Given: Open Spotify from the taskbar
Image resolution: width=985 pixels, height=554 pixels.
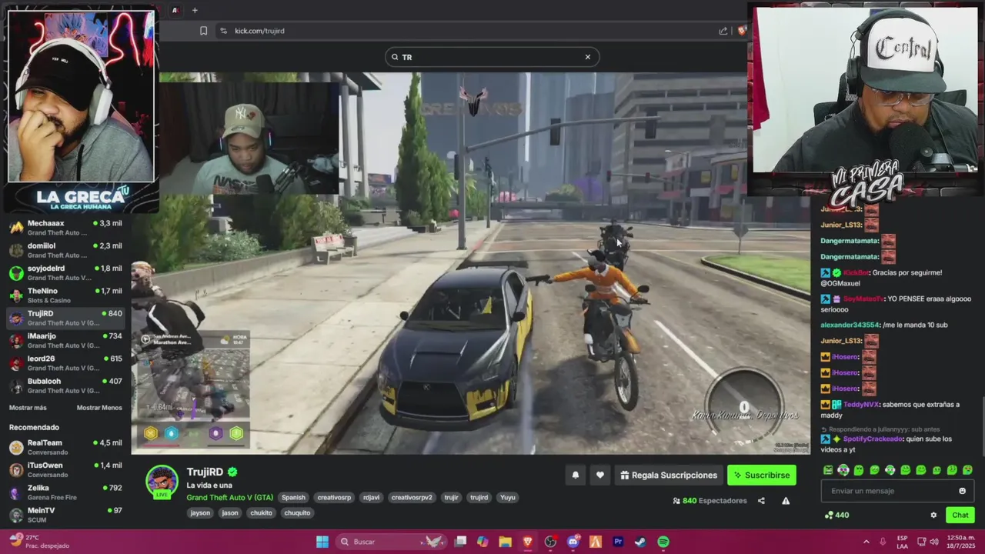Looking at the screenshot, I should tap(663, 542).
